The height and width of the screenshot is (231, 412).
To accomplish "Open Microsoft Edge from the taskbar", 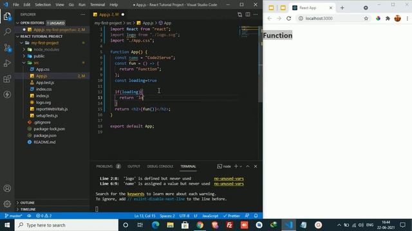I will 155,225.
